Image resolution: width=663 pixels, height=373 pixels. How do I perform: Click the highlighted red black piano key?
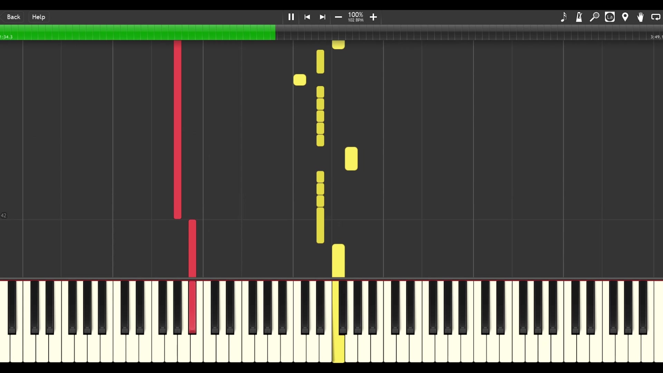point(192,307)
